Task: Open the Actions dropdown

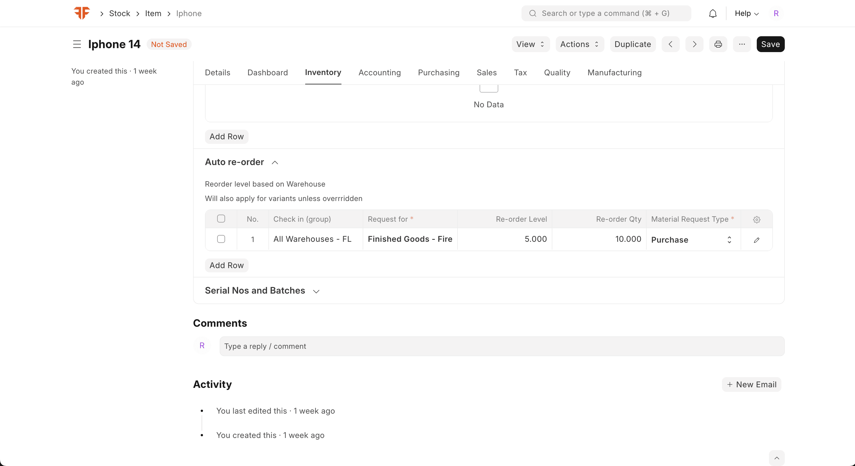Action: tap(580, 44)
